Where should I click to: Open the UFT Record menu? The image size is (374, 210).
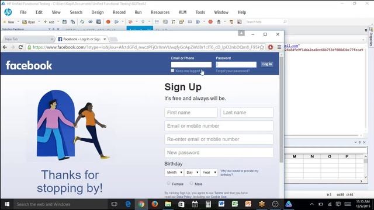pyautogui.click(x=119, y=12)
